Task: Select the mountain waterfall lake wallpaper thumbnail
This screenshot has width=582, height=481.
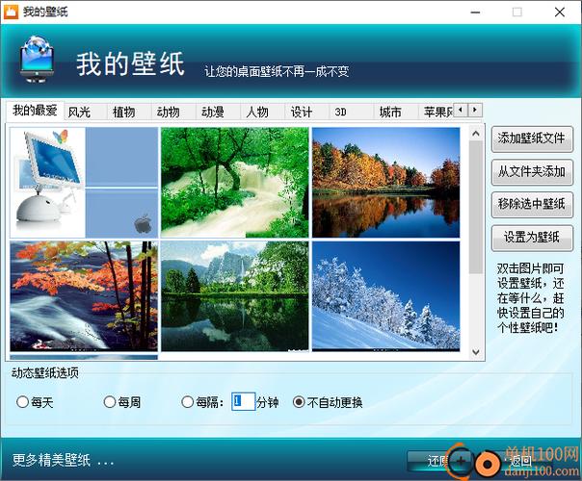Action: click(234, 296)
